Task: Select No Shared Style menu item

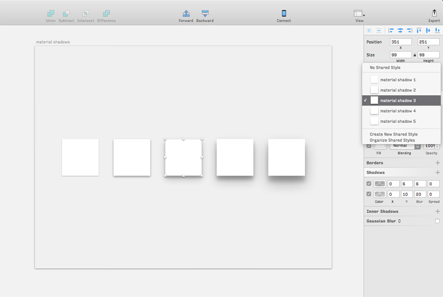Action: tap(401, 67)
